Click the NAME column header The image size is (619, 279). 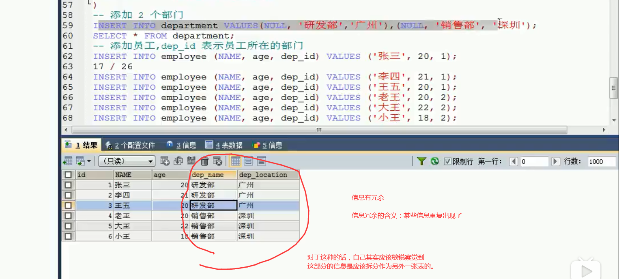click(x=133, y=175)
